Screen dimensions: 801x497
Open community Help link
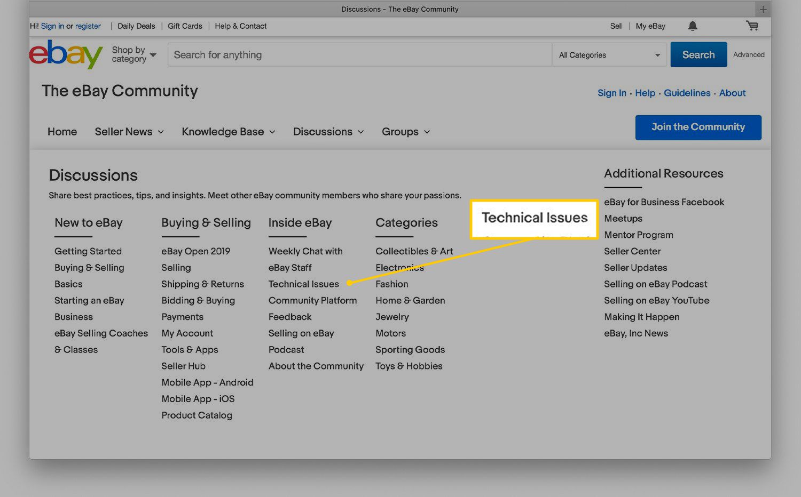(x=645, y=93)
